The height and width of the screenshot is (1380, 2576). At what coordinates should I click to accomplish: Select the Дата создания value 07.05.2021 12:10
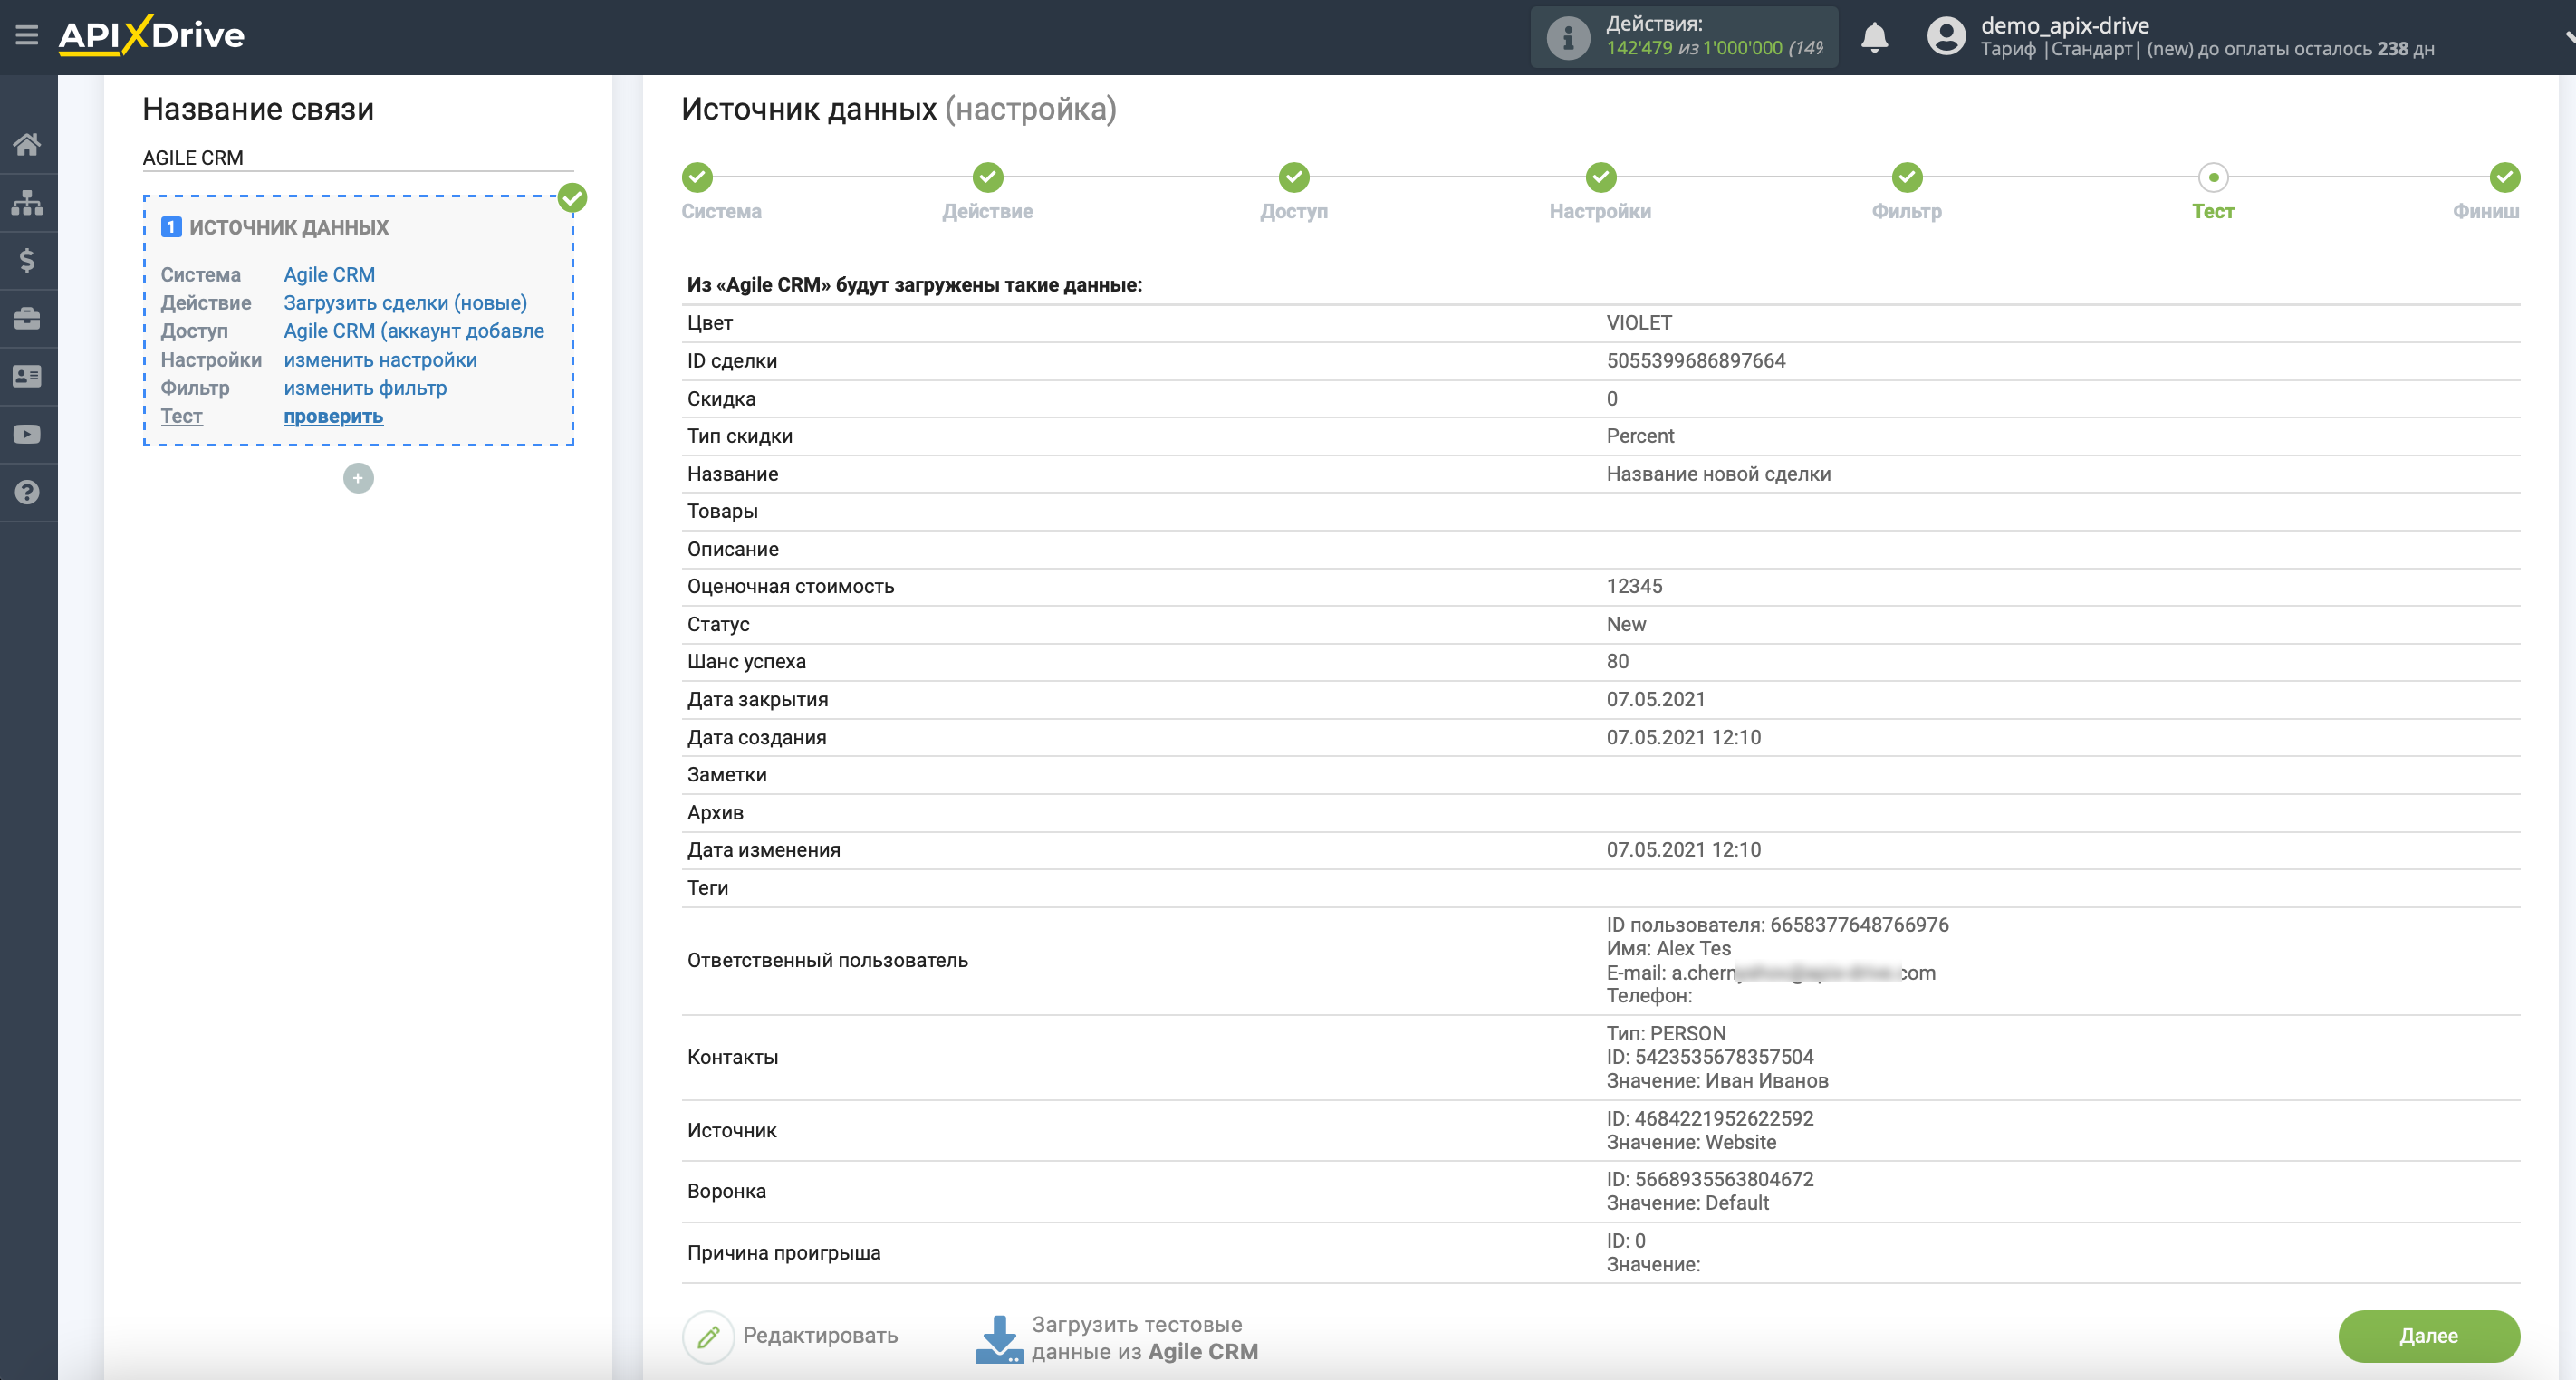(1683, 737)
